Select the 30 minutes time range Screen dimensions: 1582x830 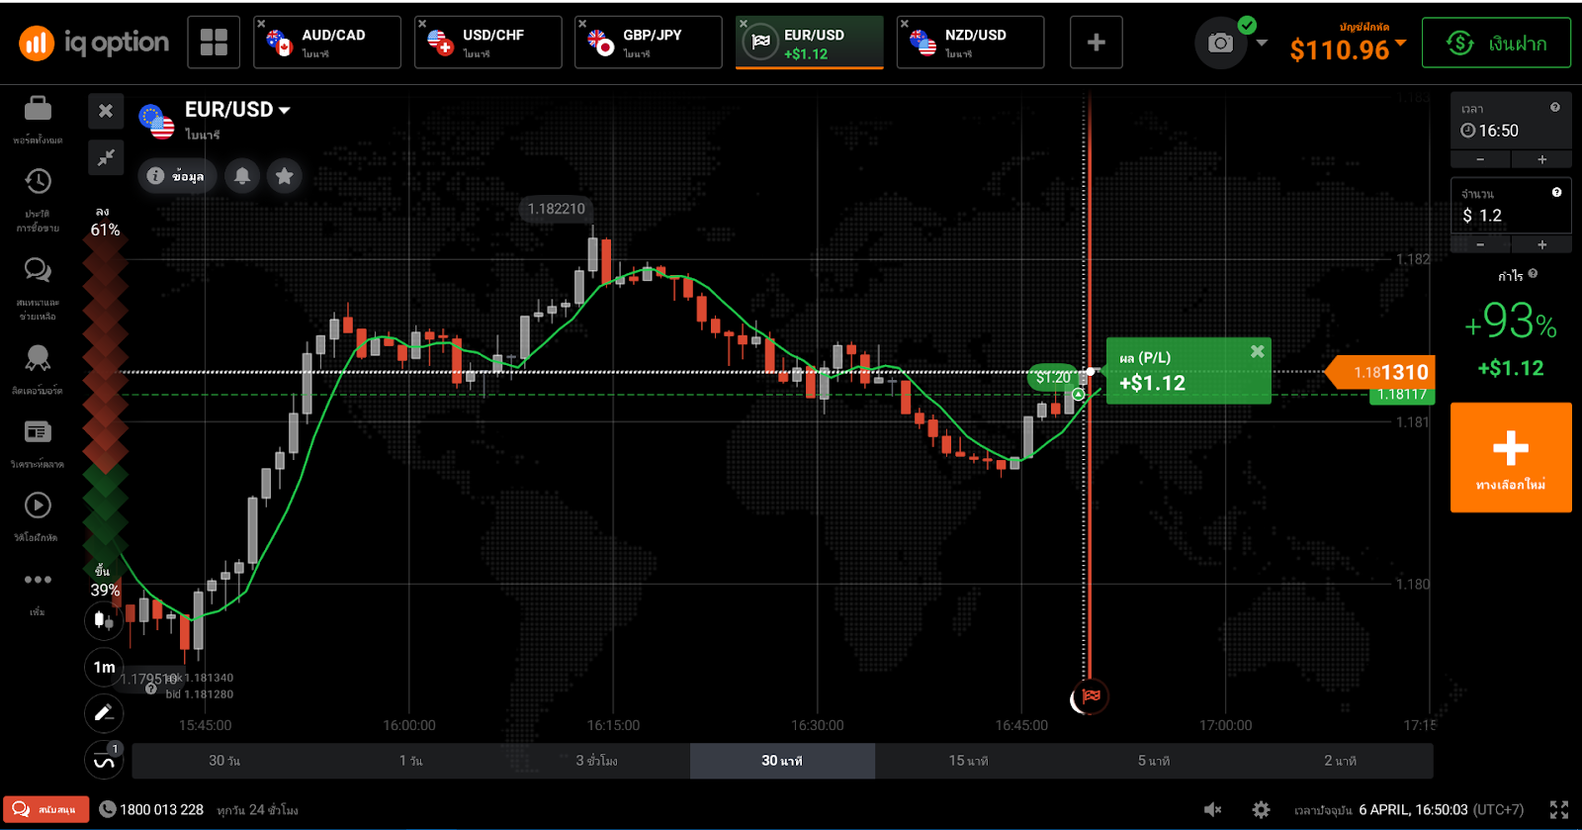pyautogui.click(x=782, y=761)
